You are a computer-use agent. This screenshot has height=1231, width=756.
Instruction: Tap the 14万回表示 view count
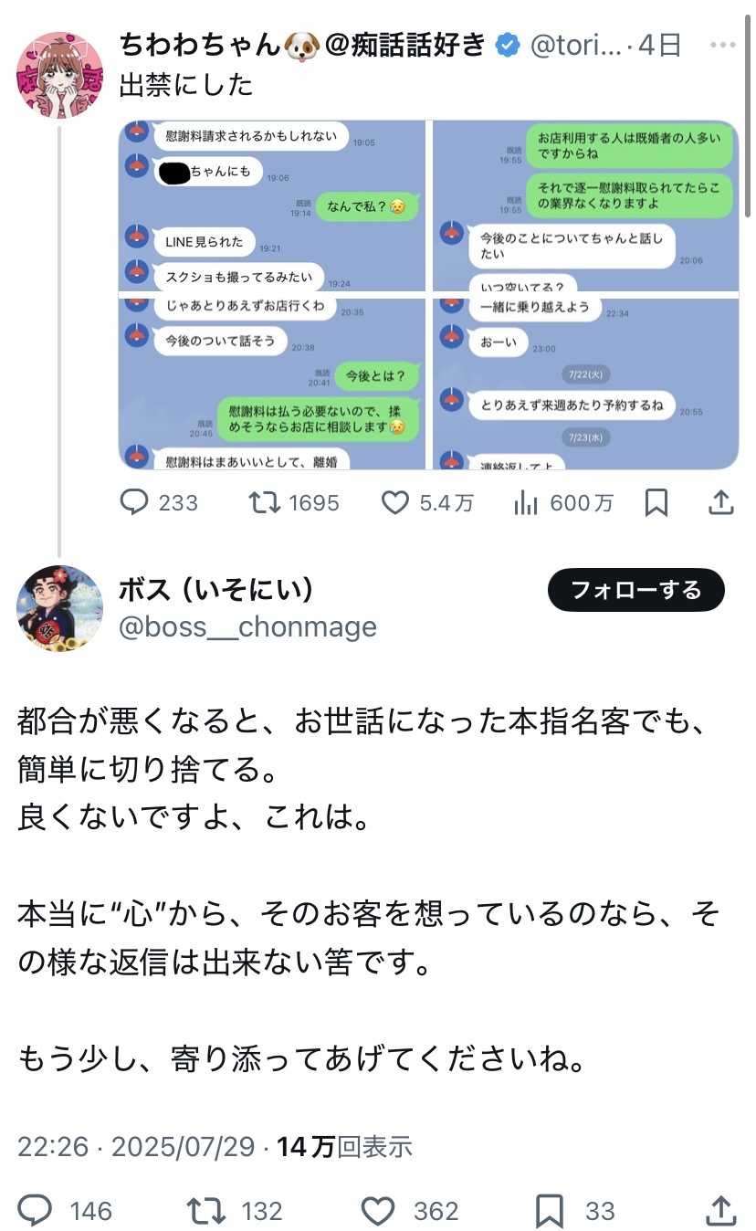(x=345, y=1147)
